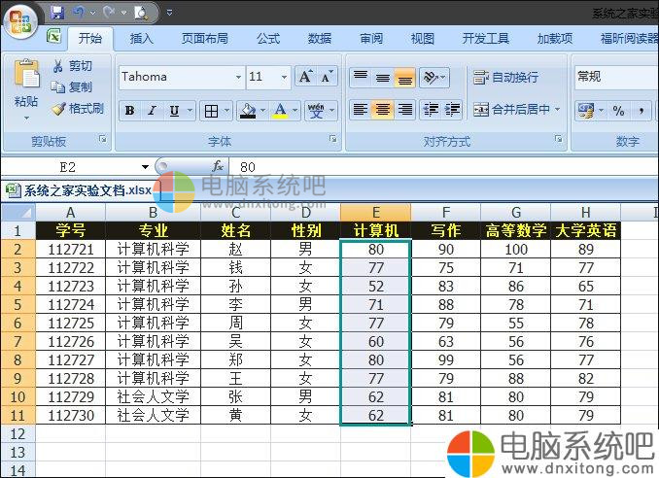The image size is (659, 478).
Task: Click the Cut scissors icon
Action: [x=58, y=66]
